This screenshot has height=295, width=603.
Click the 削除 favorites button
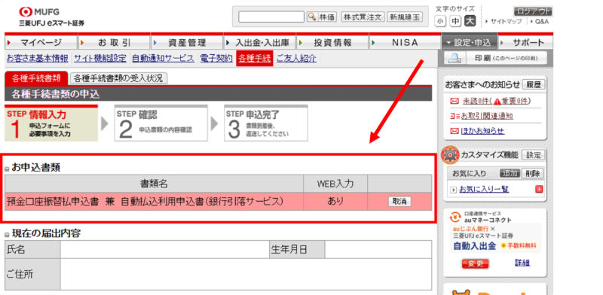(x=532, y=173)
